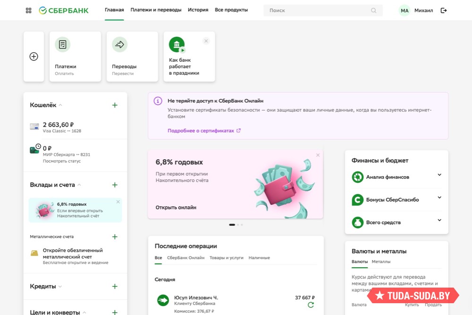The width and height of the screenshot is (472, 315).
Task: Close the 6,8% годовых sidebar promo
Action: tap(118, 202)
